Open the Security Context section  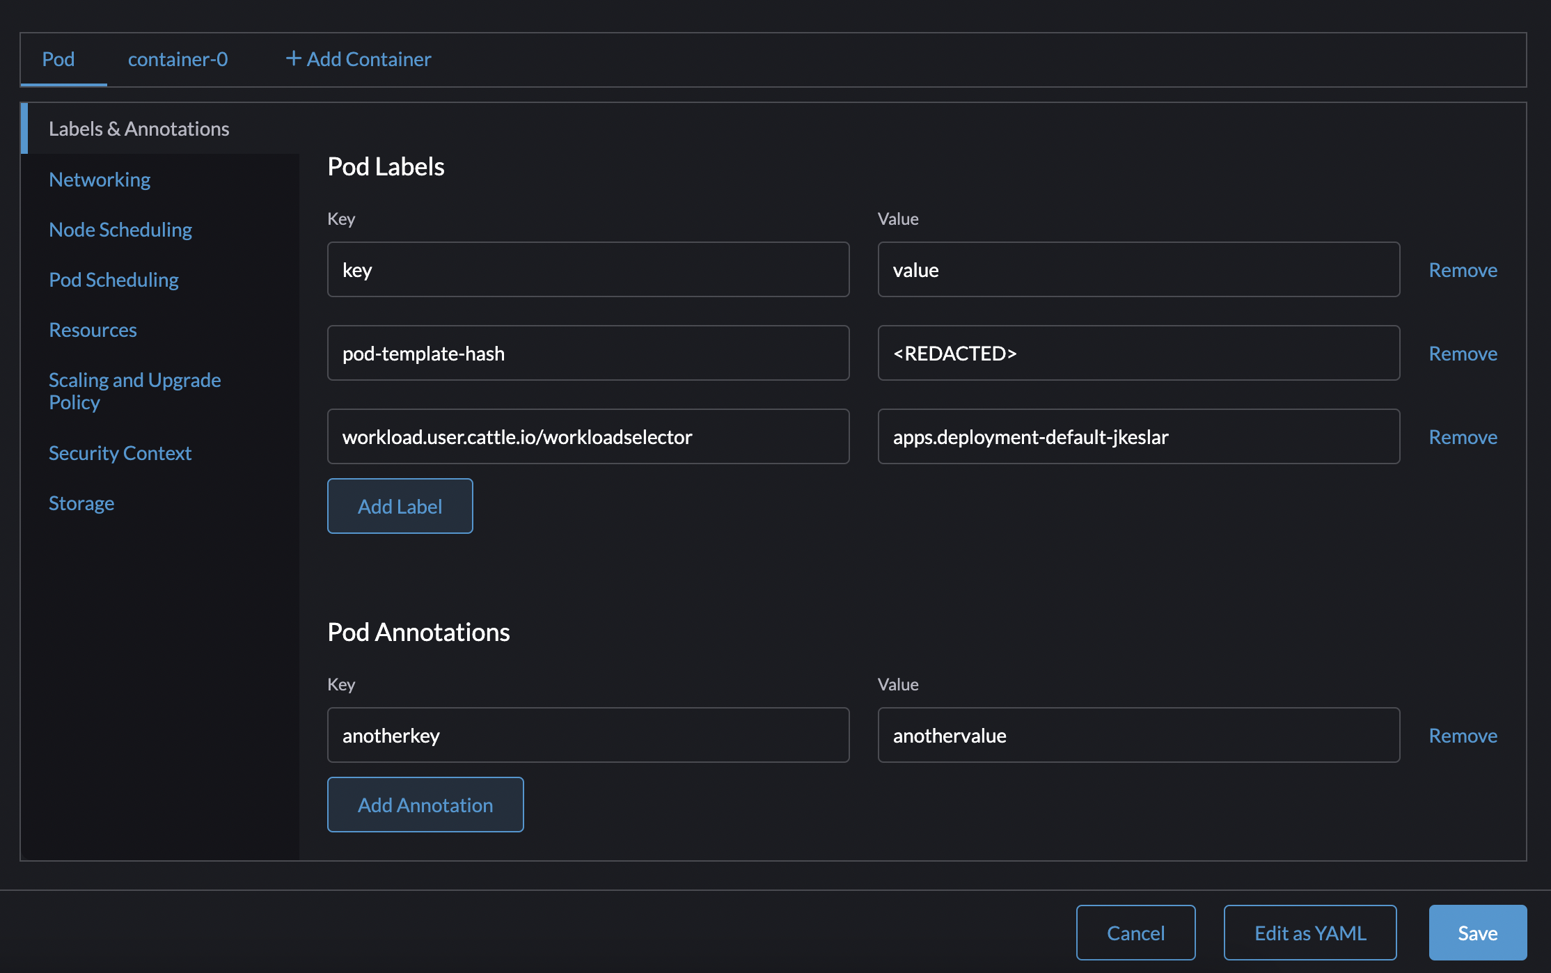coord(120,452)
